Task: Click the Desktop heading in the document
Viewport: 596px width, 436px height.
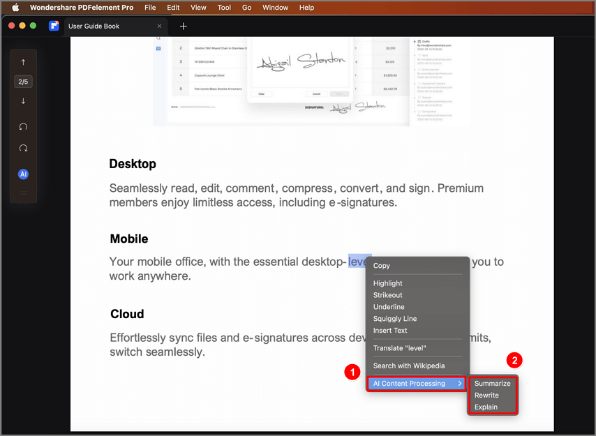Action: (133, 164)
